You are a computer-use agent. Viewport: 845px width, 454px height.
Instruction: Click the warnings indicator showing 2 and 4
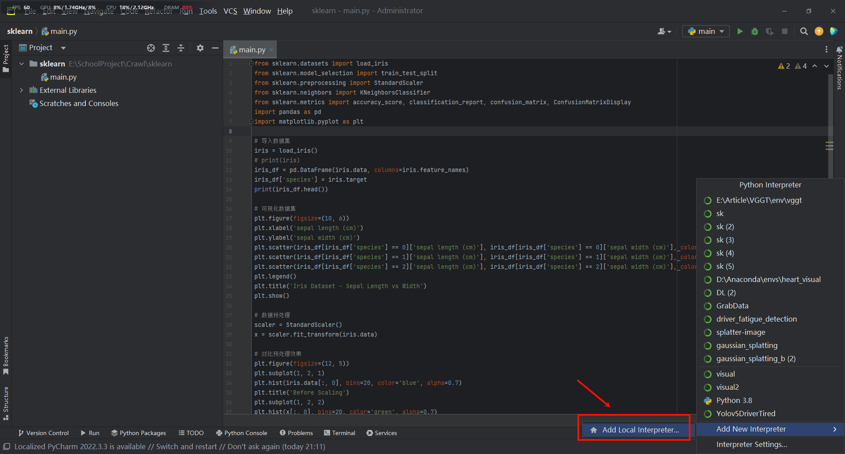792,66
